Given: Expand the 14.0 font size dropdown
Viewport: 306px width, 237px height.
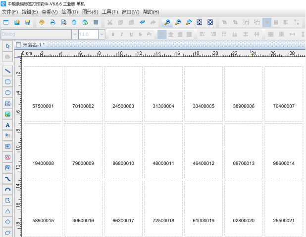Looking at the screenshot, I should (x=102, y=35).
